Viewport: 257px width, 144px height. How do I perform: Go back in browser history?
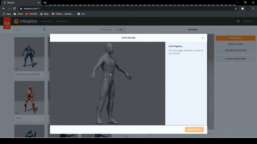[x=4, y=8]
